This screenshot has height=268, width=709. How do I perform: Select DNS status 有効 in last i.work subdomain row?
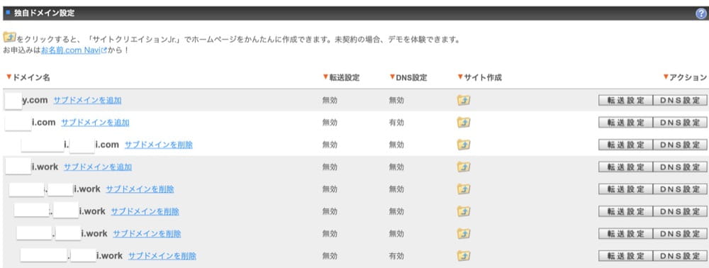396,256
